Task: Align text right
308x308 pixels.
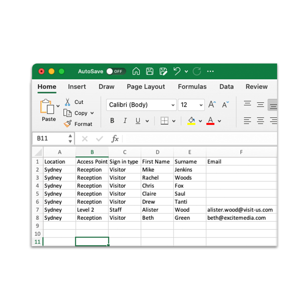Action: tap(274, 121)
